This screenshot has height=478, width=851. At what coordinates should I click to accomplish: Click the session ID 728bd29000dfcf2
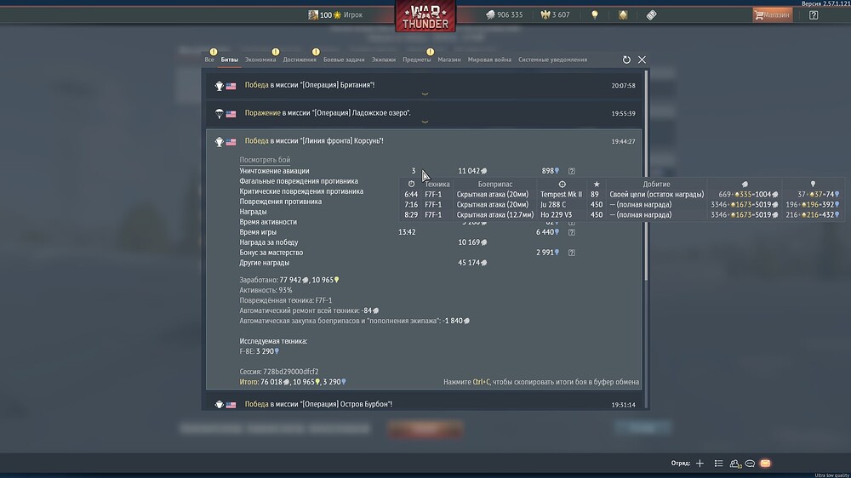tap(290, 372)
